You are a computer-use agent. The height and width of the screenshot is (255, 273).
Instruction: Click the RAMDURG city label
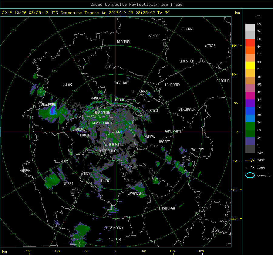97,98
